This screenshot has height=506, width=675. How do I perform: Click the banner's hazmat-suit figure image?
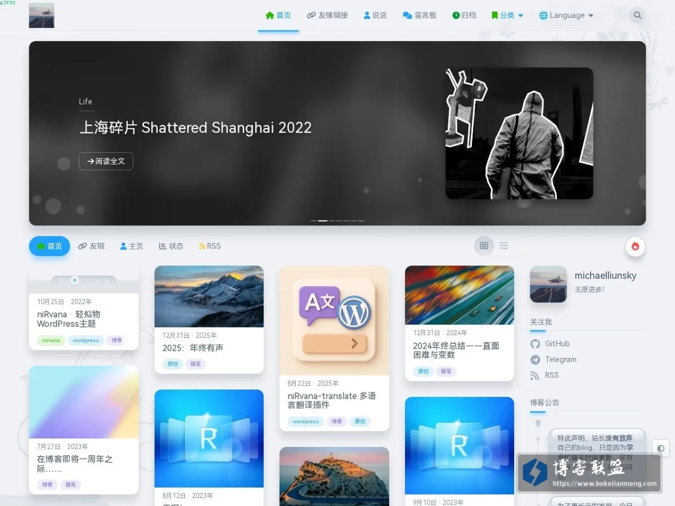point(519,133)
